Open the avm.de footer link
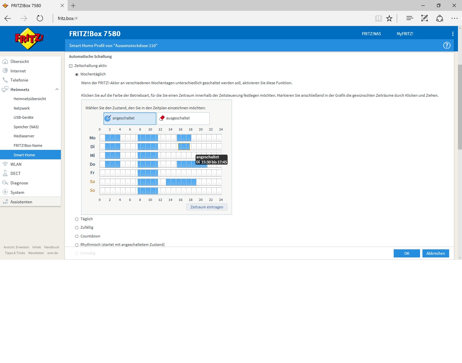This screenshot has height=363, width=462. (x=52, y=253)
